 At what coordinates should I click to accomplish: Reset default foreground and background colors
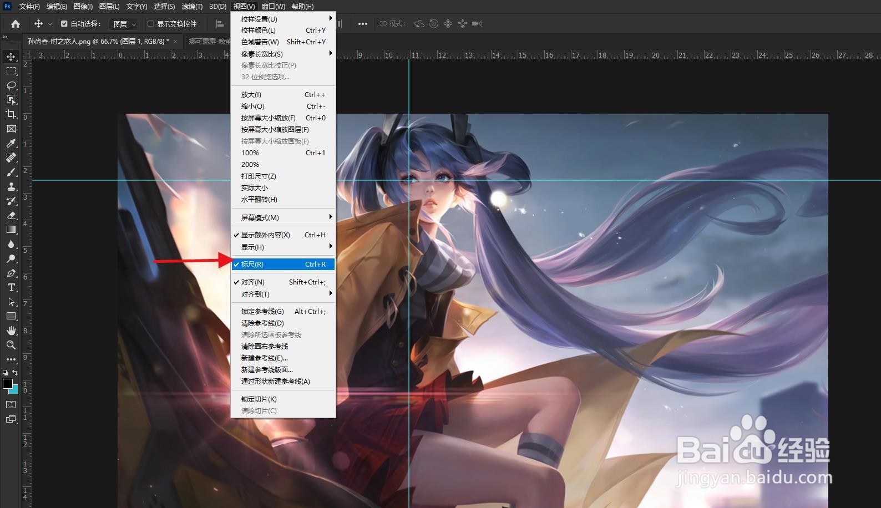6,373
